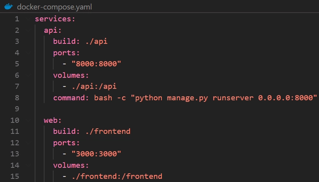Collapse the api section fold chevron
The width and height of the screenshot is (319, 182).
coord(28,30)
